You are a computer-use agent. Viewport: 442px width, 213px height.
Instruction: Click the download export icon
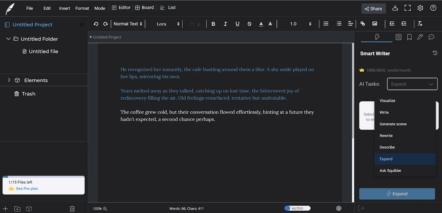tap(395, 8)
